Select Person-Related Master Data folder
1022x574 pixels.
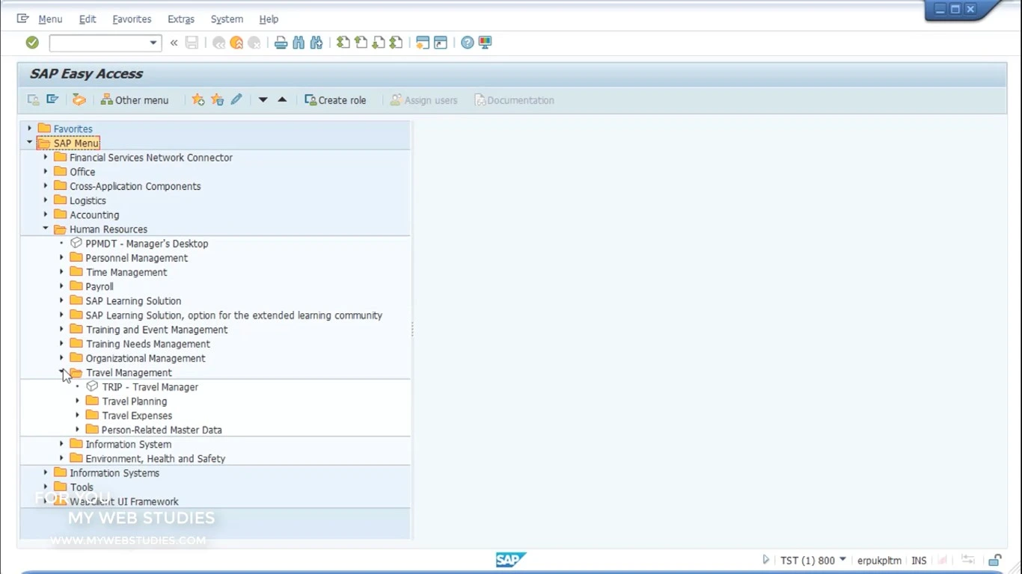click(162, 430)
